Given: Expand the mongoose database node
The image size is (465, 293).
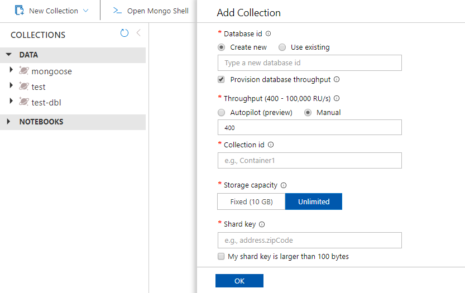Looking at the screenshot, I should point(11,70).
